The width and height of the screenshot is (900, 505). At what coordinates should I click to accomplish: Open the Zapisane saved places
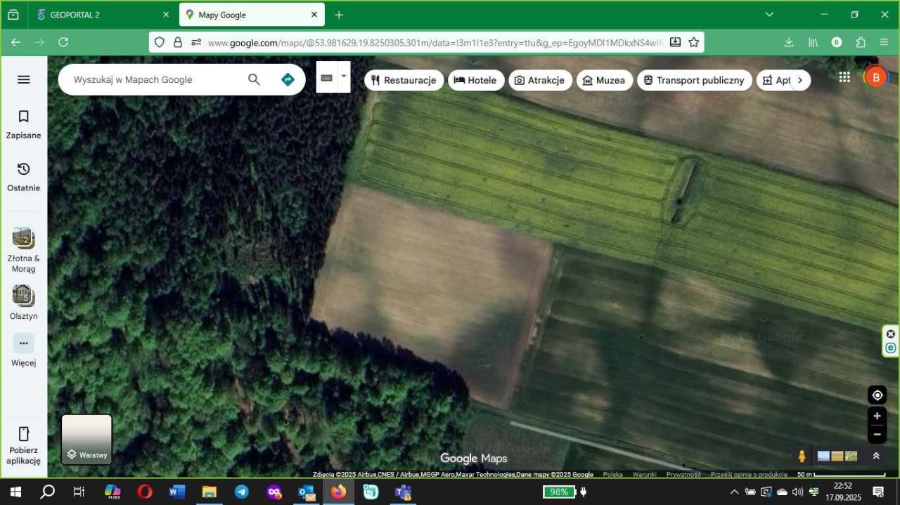click(x=23, y=124)
